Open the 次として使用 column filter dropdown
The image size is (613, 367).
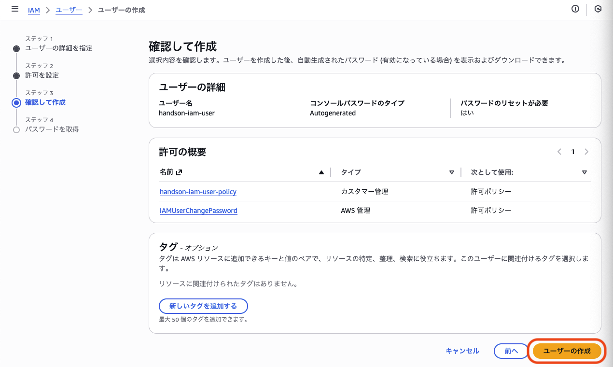[x=584, y=172]
